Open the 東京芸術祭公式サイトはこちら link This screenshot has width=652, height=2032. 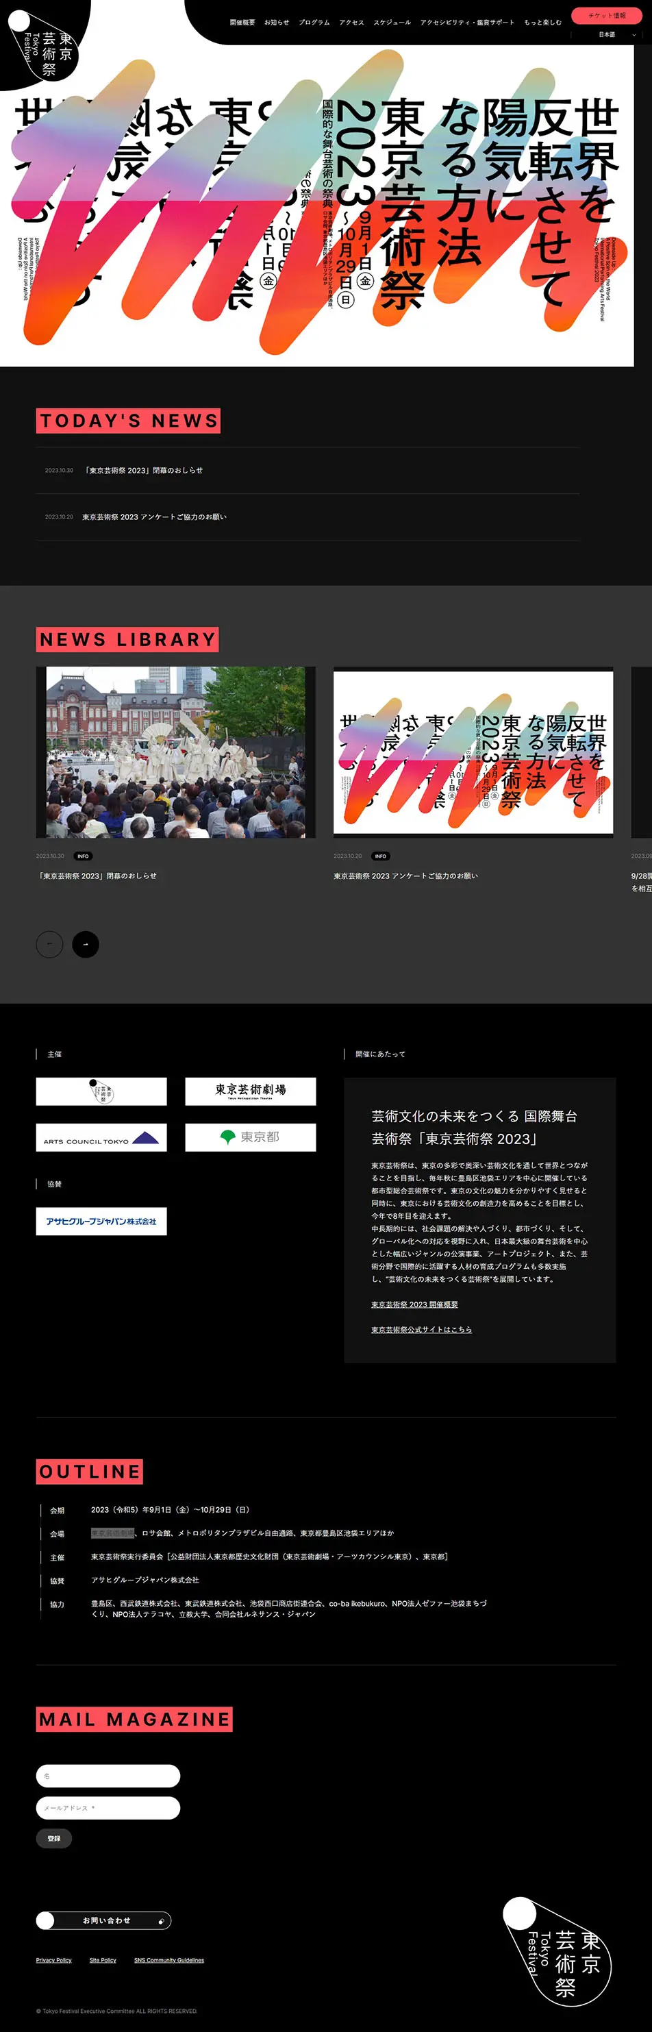click(x=422, y=1329)
